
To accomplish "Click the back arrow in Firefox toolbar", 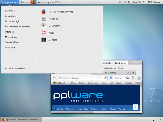I will tap(54, 78).
